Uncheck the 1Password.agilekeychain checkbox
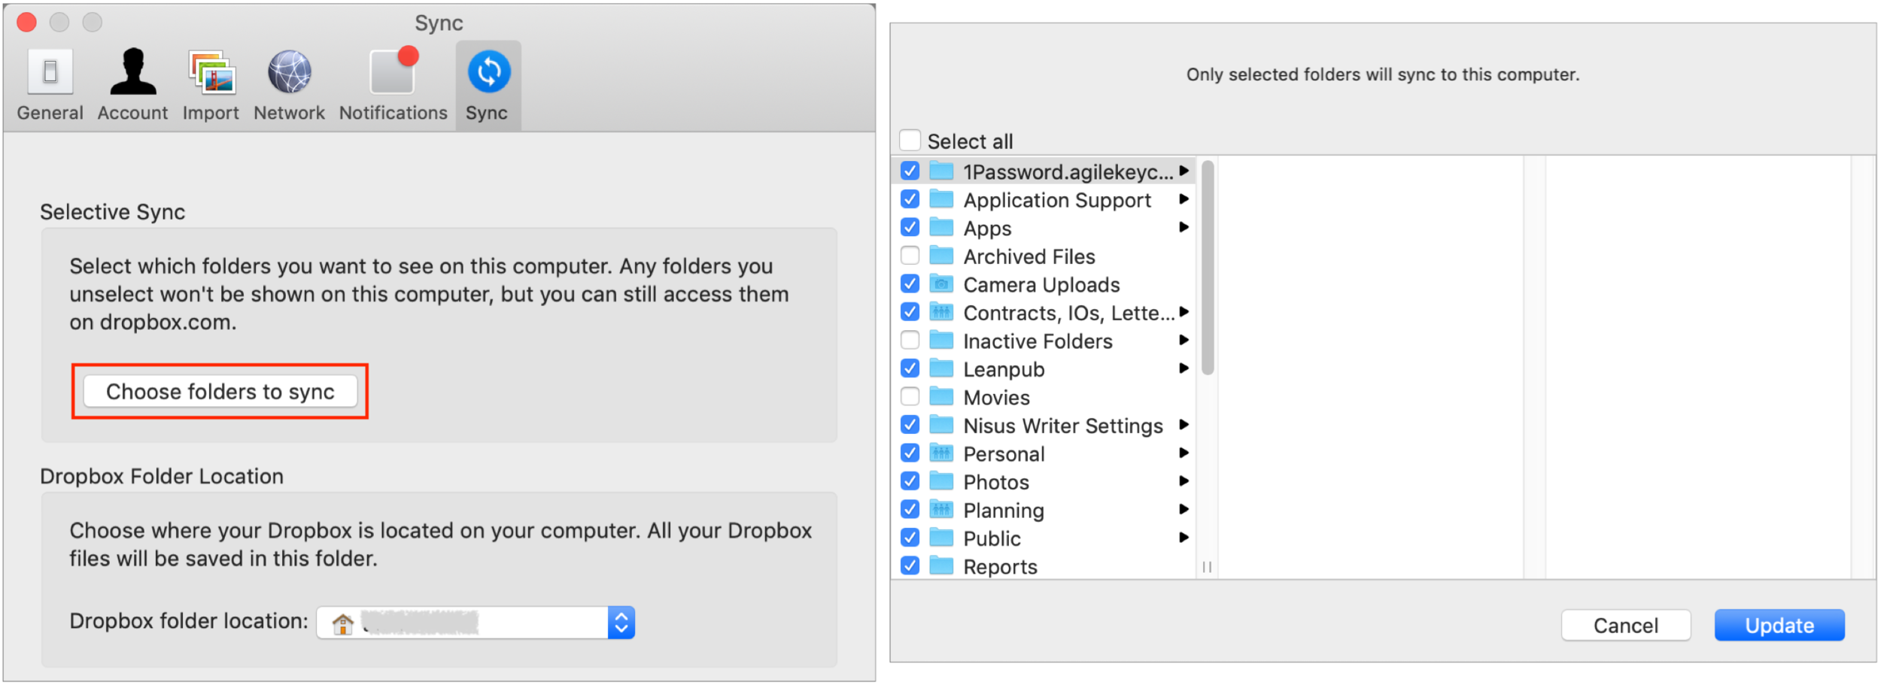Screen dimensions: 1881x685 click(910, 171)
